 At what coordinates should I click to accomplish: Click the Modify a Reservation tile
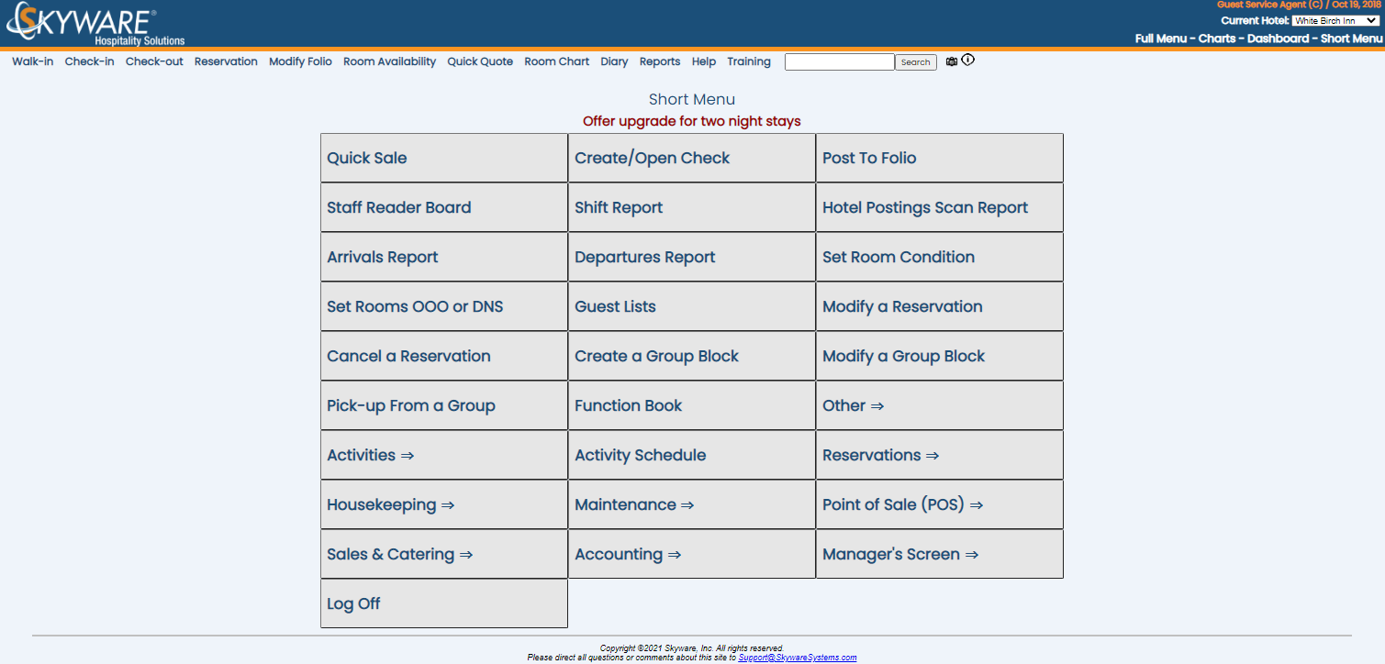click(940, 306)
